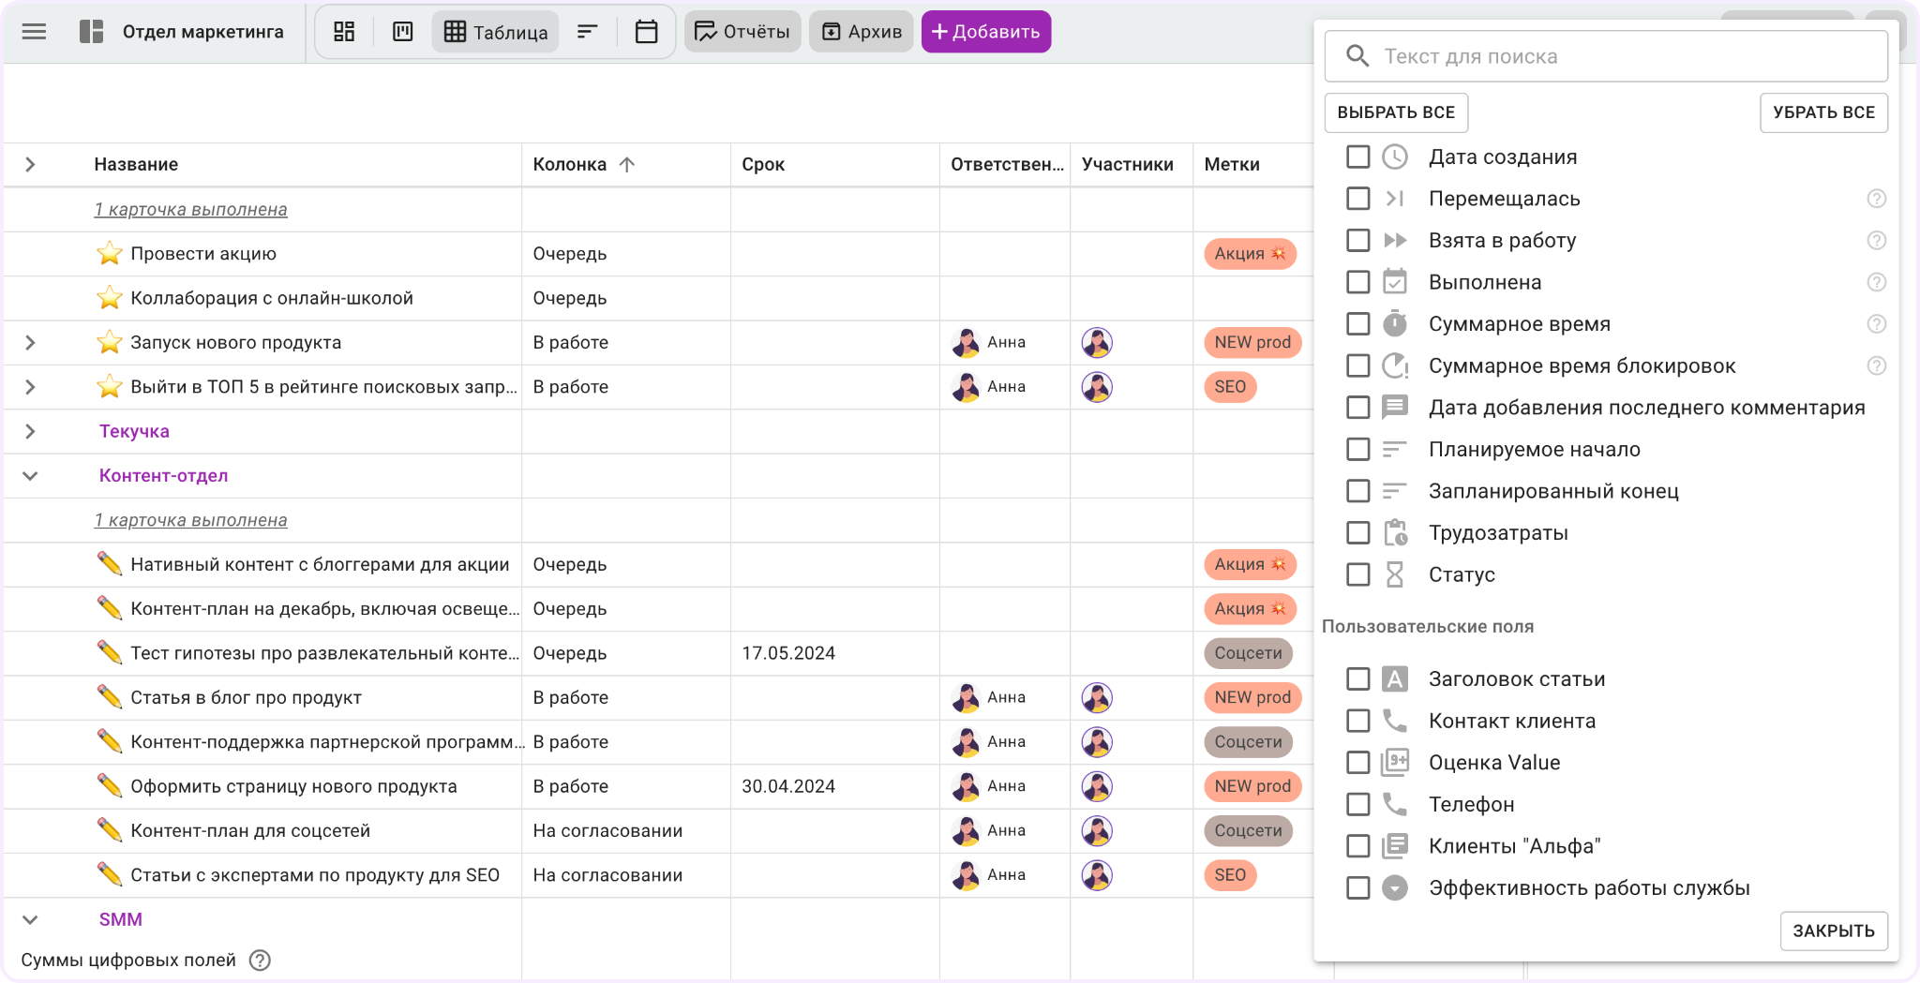Screen dimensions: 1920x983
Task: Expand the Текучка group row
Action: (x=30, y=432)
